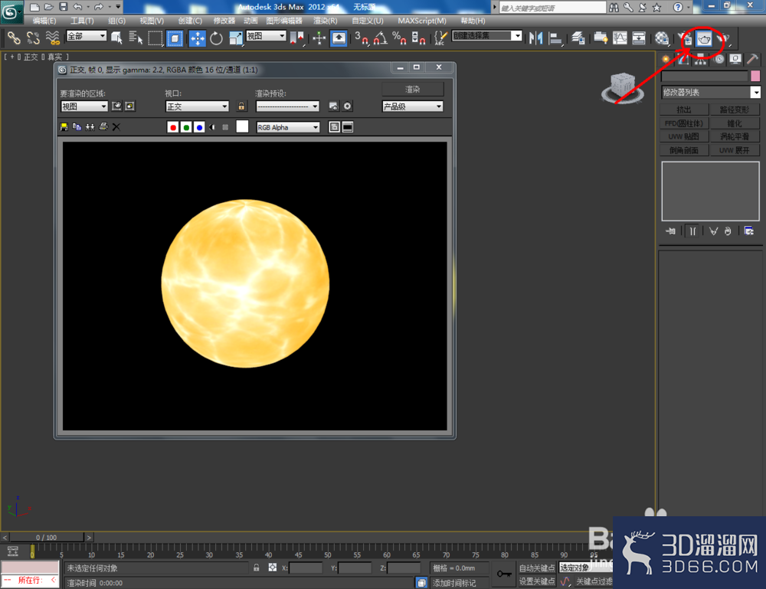Open the MAXScript(M) menu
The width and height of the screenshot is (766, 589).
point(422,21)
